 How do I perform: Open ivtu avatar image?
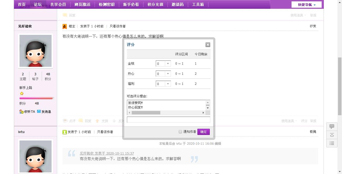36,156
